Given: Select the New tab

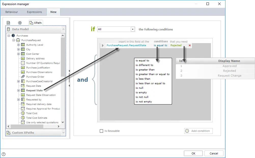Looking at the screenshot, I should point(53,12).
